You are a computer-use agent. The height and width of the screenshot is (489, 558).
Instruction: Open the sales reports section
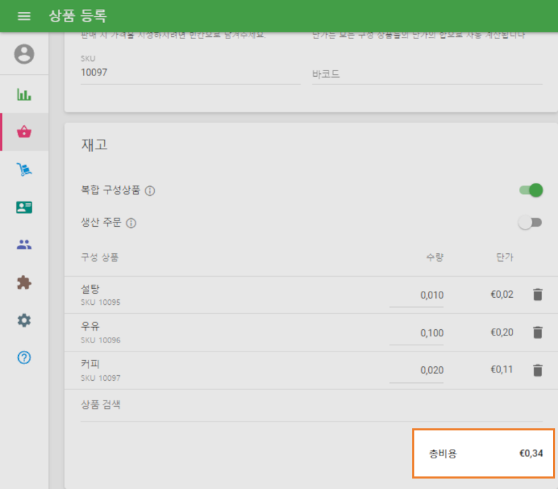[x=23, y=94]
